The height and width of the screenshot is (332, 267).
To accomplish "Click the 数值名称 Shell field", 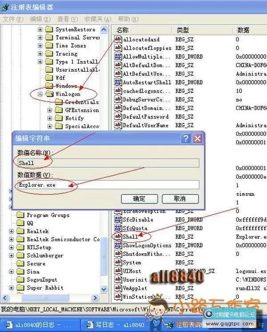I will click(109, 163).
